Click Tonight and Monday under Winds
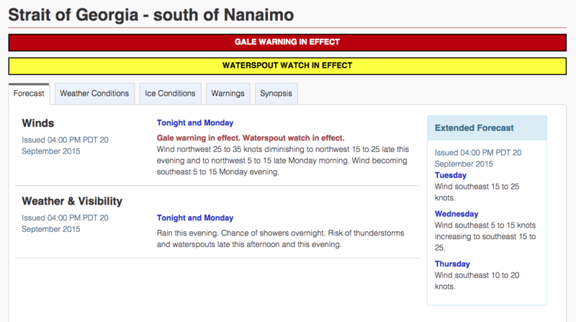Viewport: 576px width, 322px height. 195,123
